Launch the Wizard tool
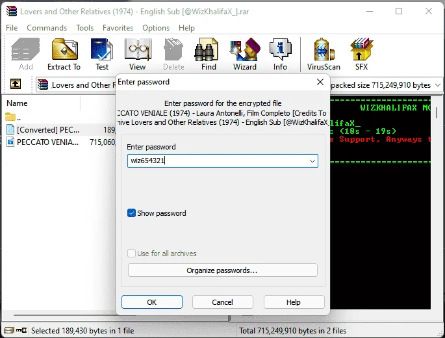Image resolution: width=445 pixels, height=338 pixels. pyautogui.click(x=245, y=54)
